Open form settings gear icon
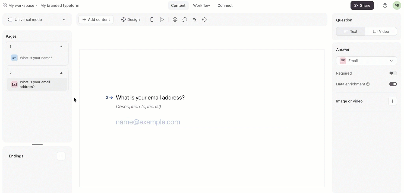The width and height of the screenshot is (404, 193). point(204,20)
